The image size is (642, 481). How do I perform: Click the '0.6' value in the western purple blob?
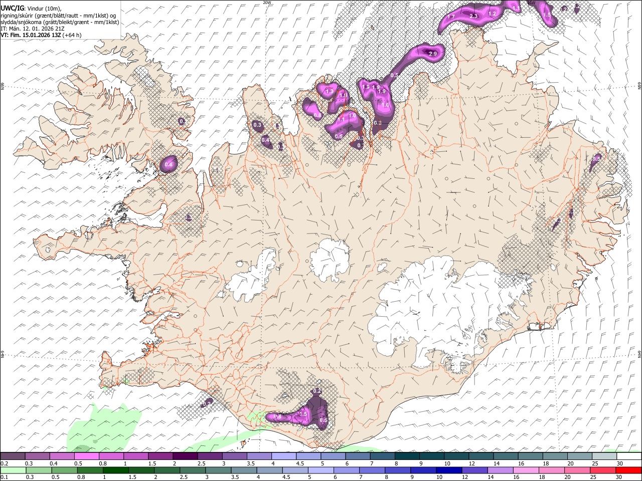[169, 164]
